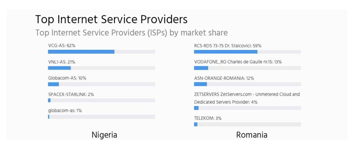Click the TELEKOM 3% progress bar
This screenshot has width=355, height=149.
click(247, 124)
